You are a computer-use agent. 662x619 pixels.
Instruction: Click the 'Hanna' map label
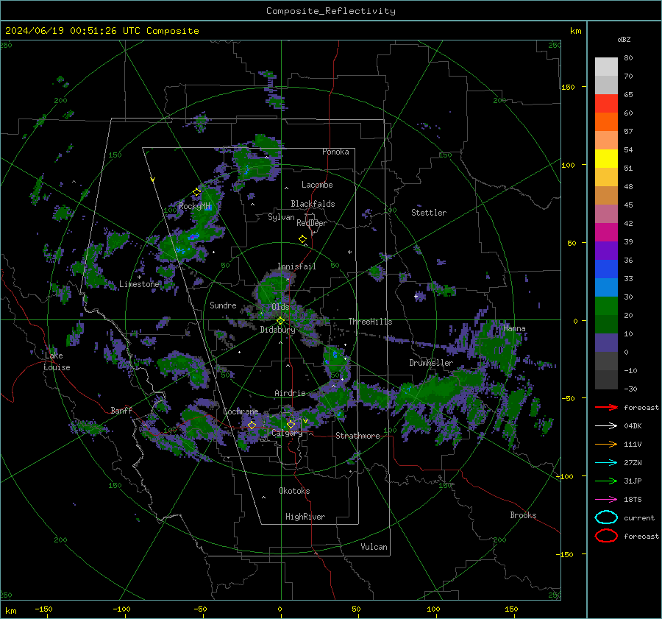click(x=514, y=328)
